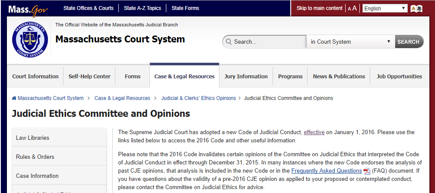435x193 pixels.
Task: Click Judicial & Clerks' Ethics Opinions breadcrumb
Action: (199, 98)
